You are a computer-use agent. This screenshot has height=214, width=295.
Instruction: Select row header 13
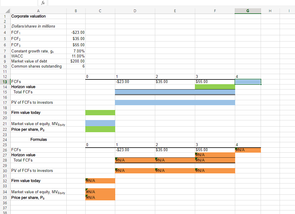pos(5,82)
